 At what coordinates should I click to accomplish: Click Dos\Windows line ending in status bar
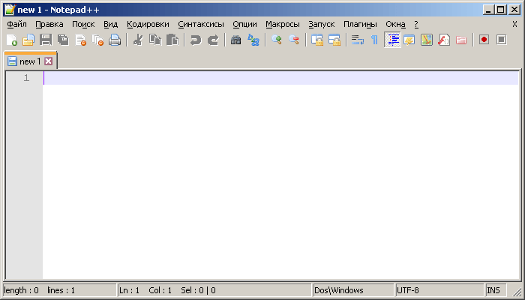pyautogui.click(x=353, y=290)
